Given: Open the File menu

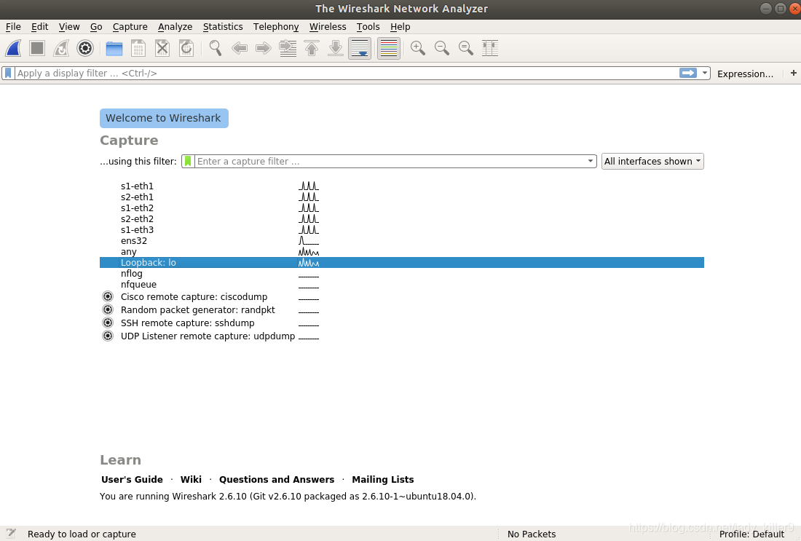Looking at the screenshot, I should tap(13, 26).
